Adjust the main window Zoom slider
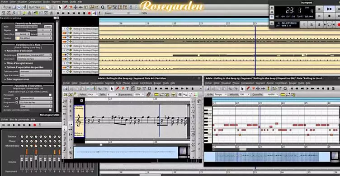 click(x=128, y=13)
